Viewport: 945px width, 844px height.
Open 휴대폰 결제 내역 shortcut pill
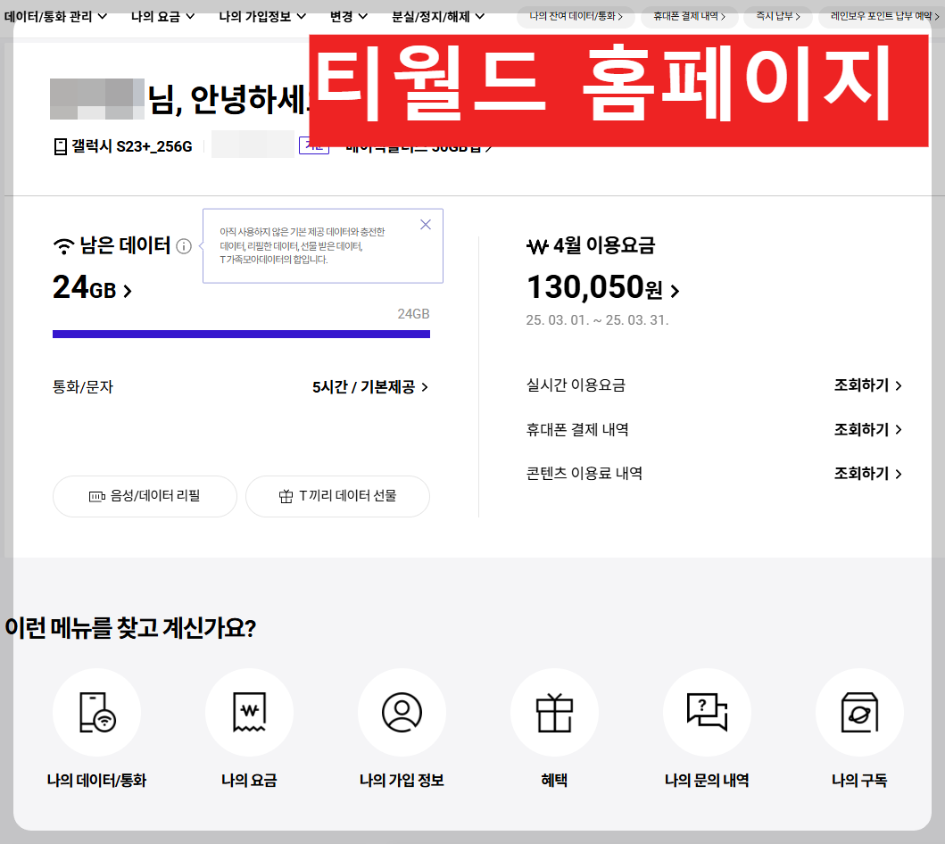(690, 16)
